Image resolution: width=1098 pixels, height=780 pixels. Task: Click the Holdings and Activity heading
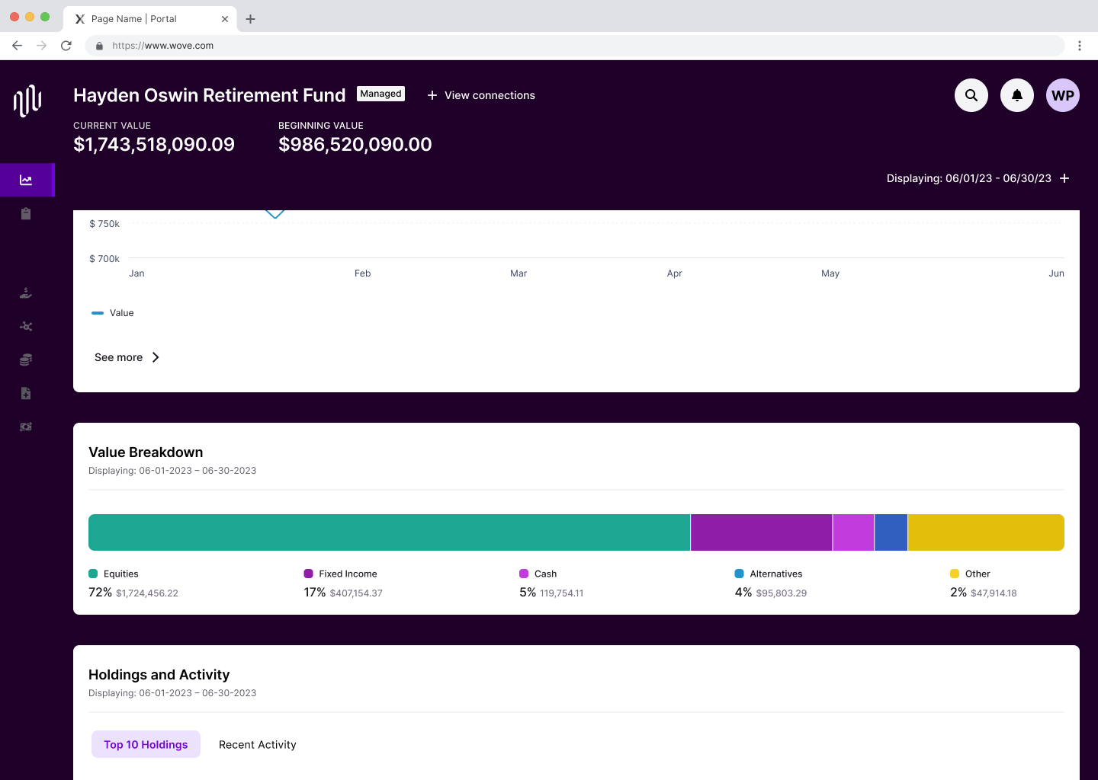coord(159,675)
